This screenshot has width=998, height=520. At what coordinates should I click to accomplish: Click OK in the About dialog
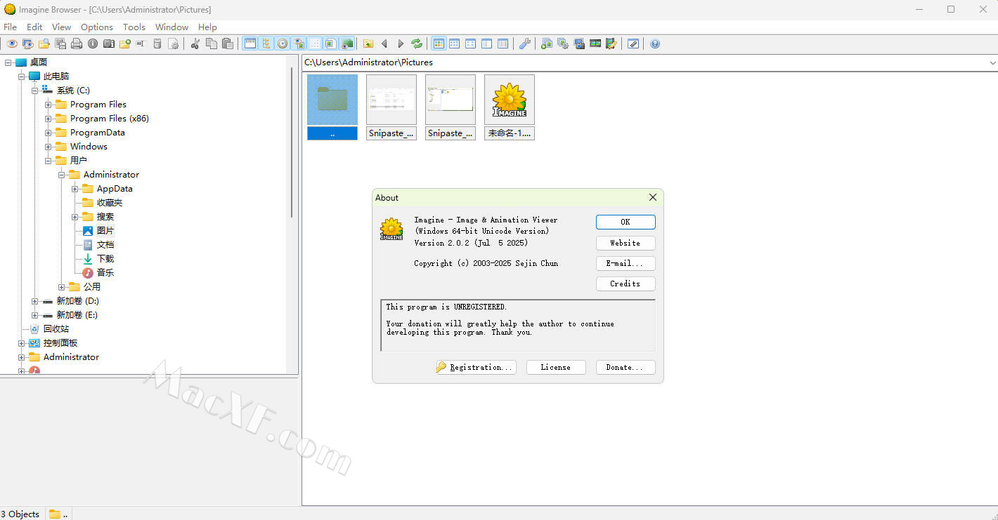point(626,222)
